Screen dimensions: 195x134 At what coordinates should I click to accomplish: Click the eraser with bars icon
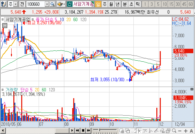click(162, 131)
